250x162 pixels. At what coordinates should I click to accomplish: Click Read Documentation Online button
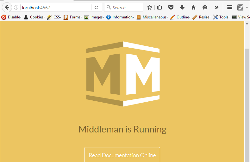coord(122,154)
